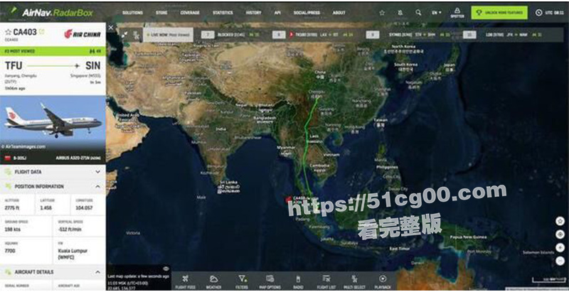This screenshot has height=292, width=569.
Task: Click the search magnifier icon
Action: pos(418,12)
